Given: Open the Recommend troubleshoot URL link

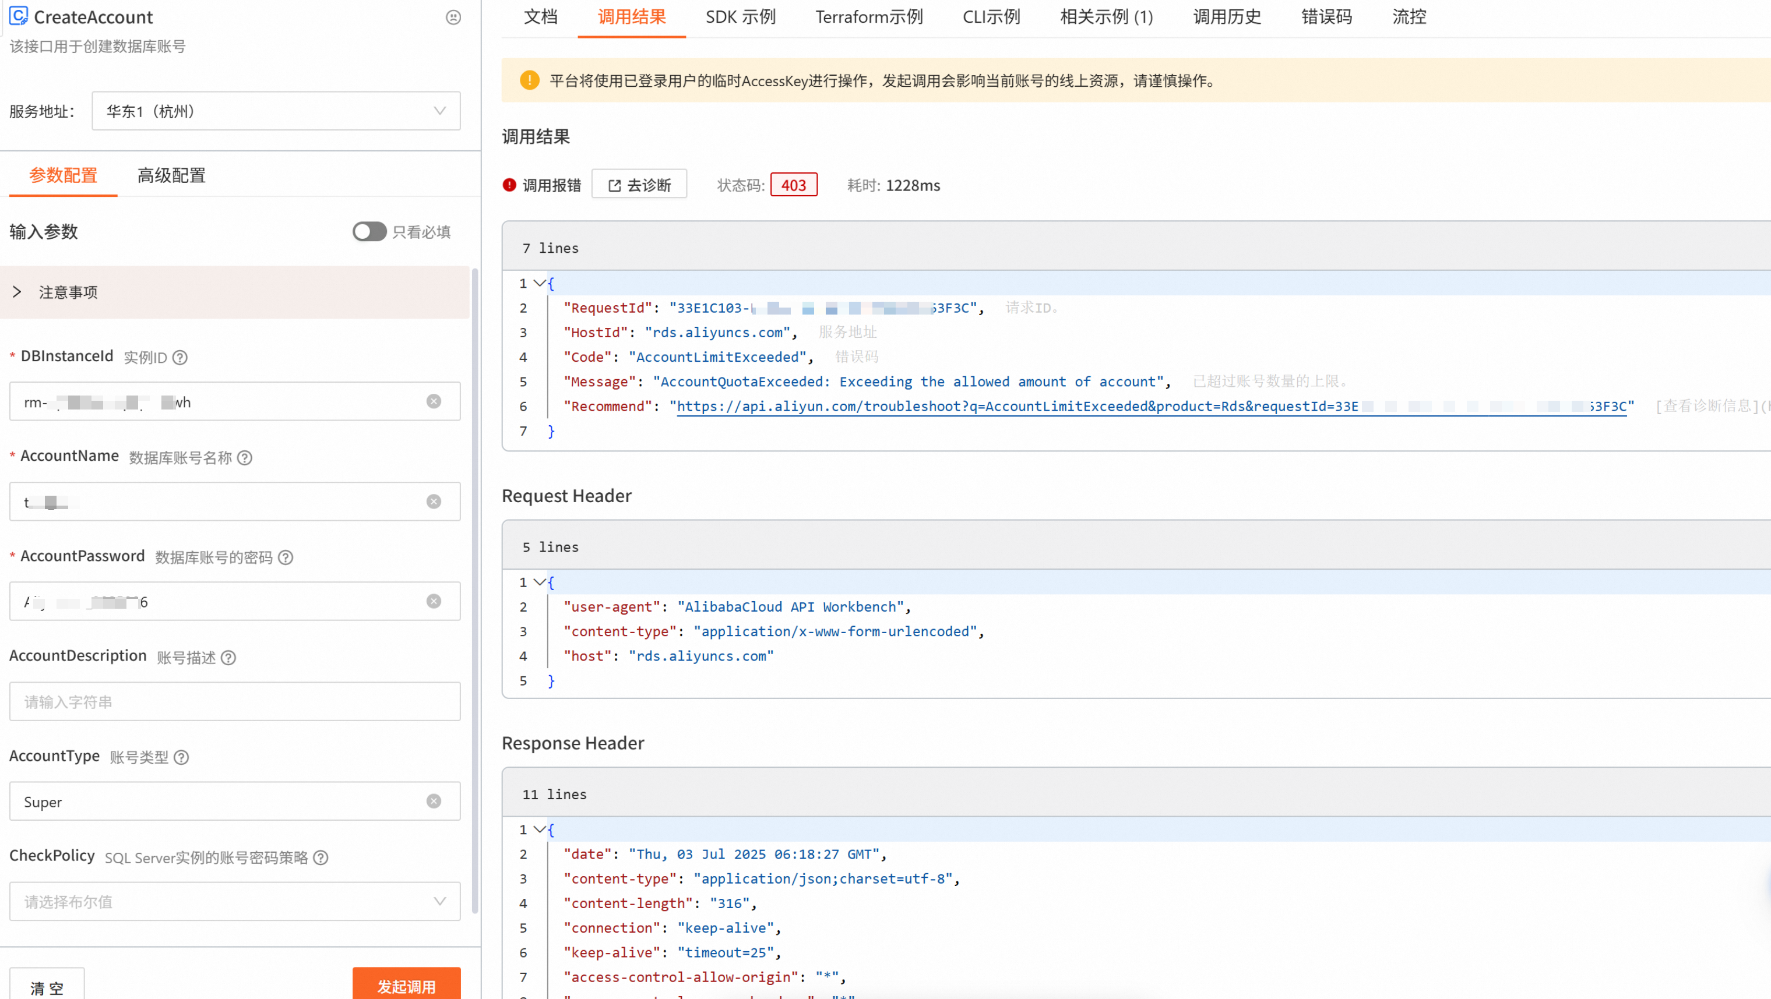Looking at the screenshot, I should pos(1152,406).
